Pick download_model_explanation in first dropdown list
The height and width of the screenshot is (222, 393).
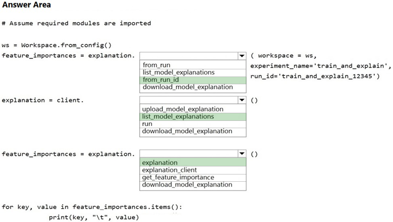click(x=193, y=87)
